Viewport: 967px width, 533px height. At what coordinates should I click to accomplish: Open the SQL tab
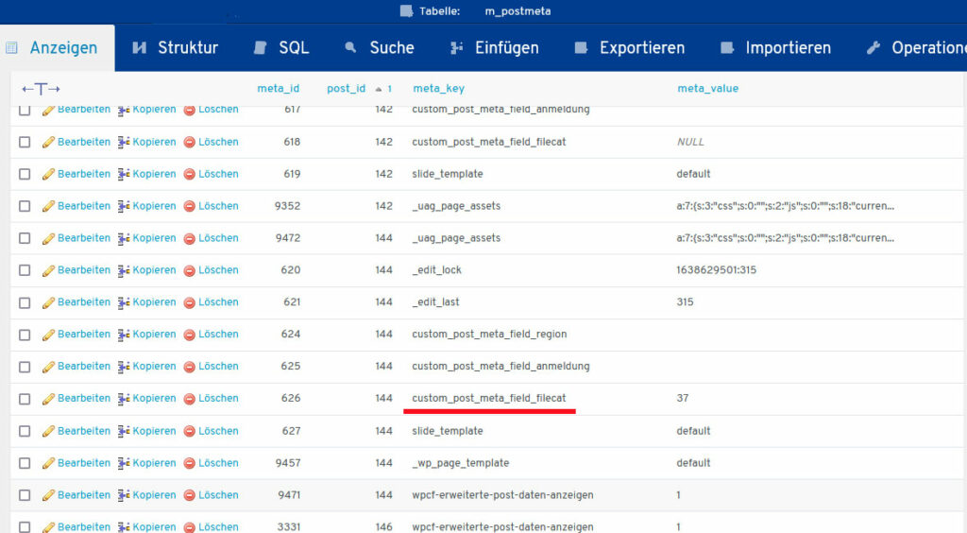[x=281, y=48]
